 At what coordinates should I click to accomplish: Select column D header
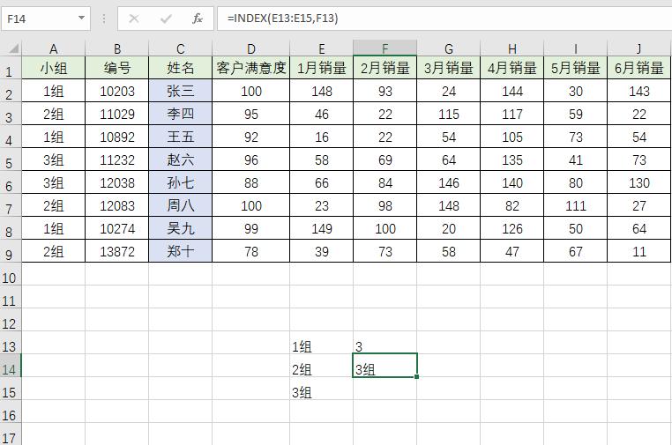point(251,48)
